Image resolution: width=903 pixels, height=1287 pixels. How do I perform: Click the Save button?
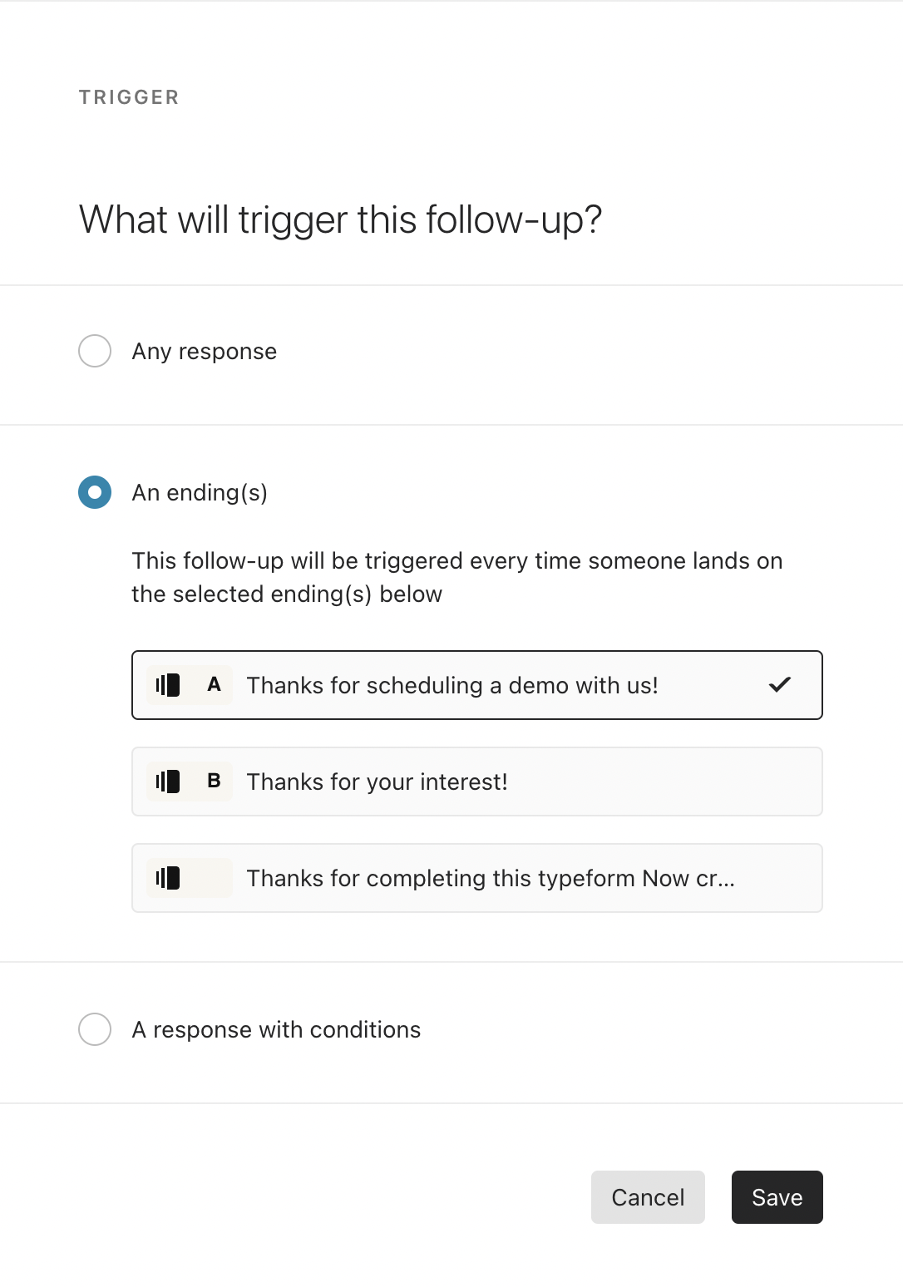point(777,1197)
